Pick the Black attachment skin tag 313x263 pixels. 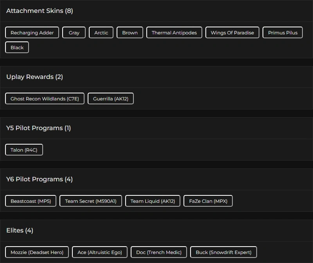(17, 47)
